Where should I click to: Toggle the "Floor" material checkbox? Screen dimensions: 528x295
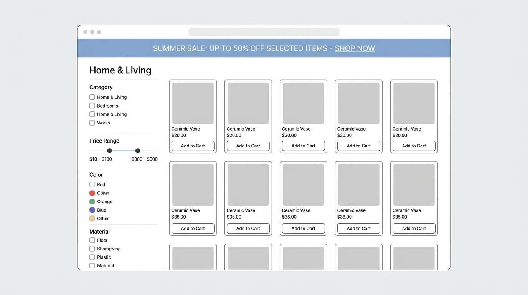pos(92,240)
